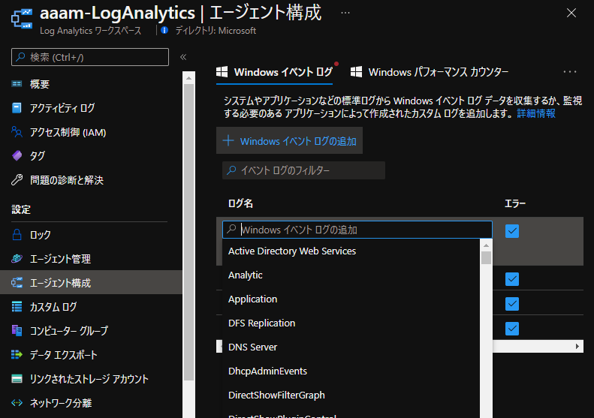Open ネットワーク分離 menu item
The width and height of the screenshot is (594, 418).
(x=91, y=402)
